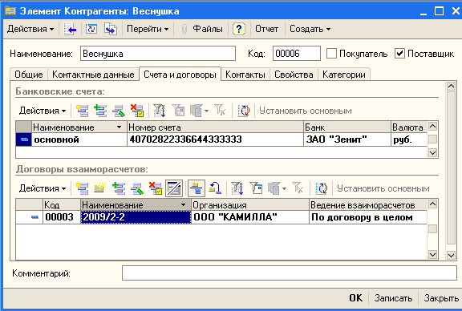
Task: Click the Комментарий input field
Action: [x=290, y=273]
